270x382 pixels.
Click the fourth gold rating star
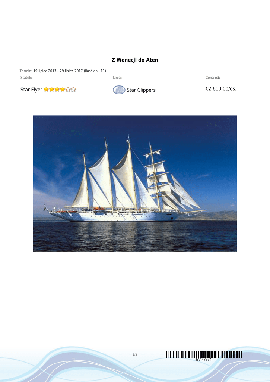pyautogui.click(x=63, y=90)
